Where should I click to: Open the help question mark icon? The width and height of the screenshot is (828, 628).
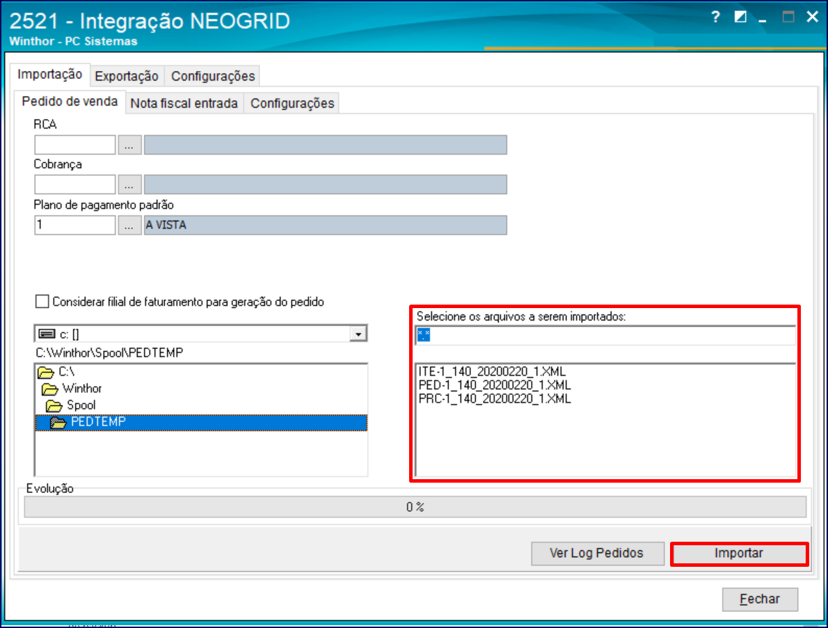coord(715,17)
